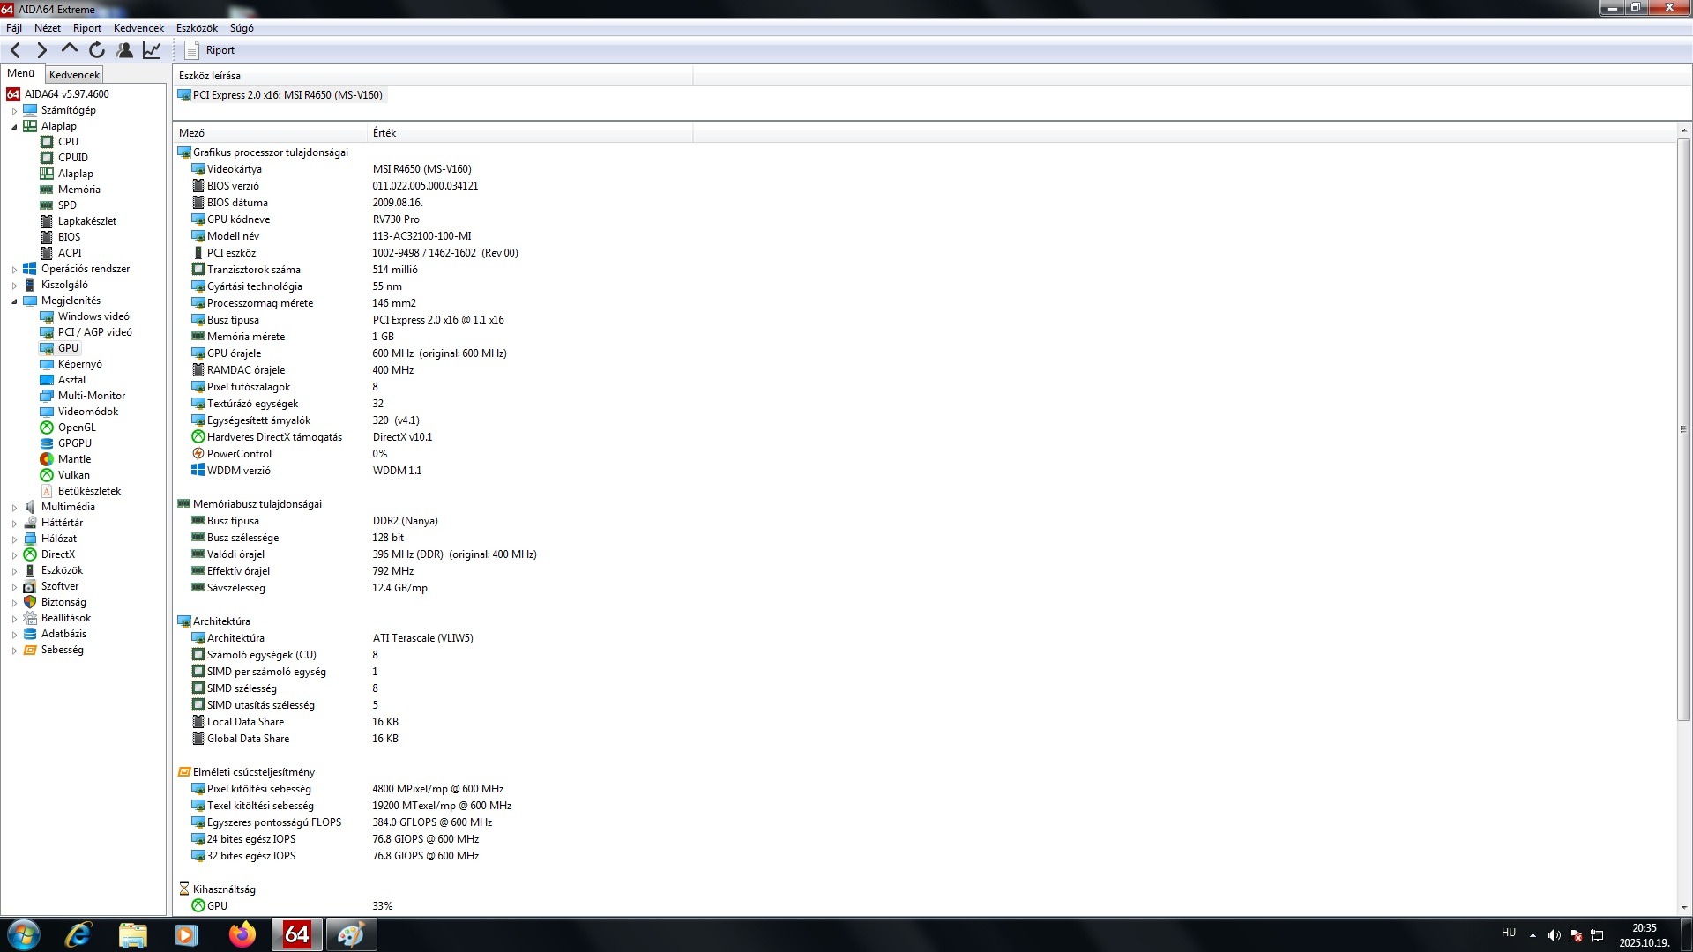This screenshot has height=952, width=1693.
Task: Click the volume icon in system tray
Action: click(1554, 935)
